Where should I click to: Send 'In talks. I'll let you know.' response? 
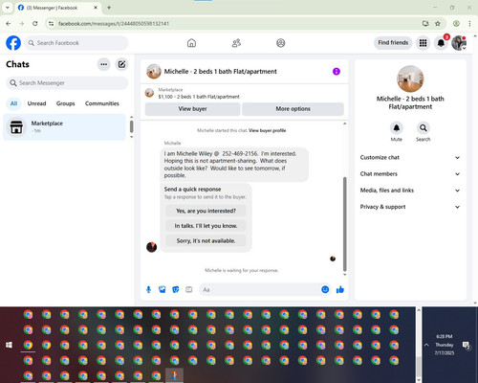tap(206, 226)
